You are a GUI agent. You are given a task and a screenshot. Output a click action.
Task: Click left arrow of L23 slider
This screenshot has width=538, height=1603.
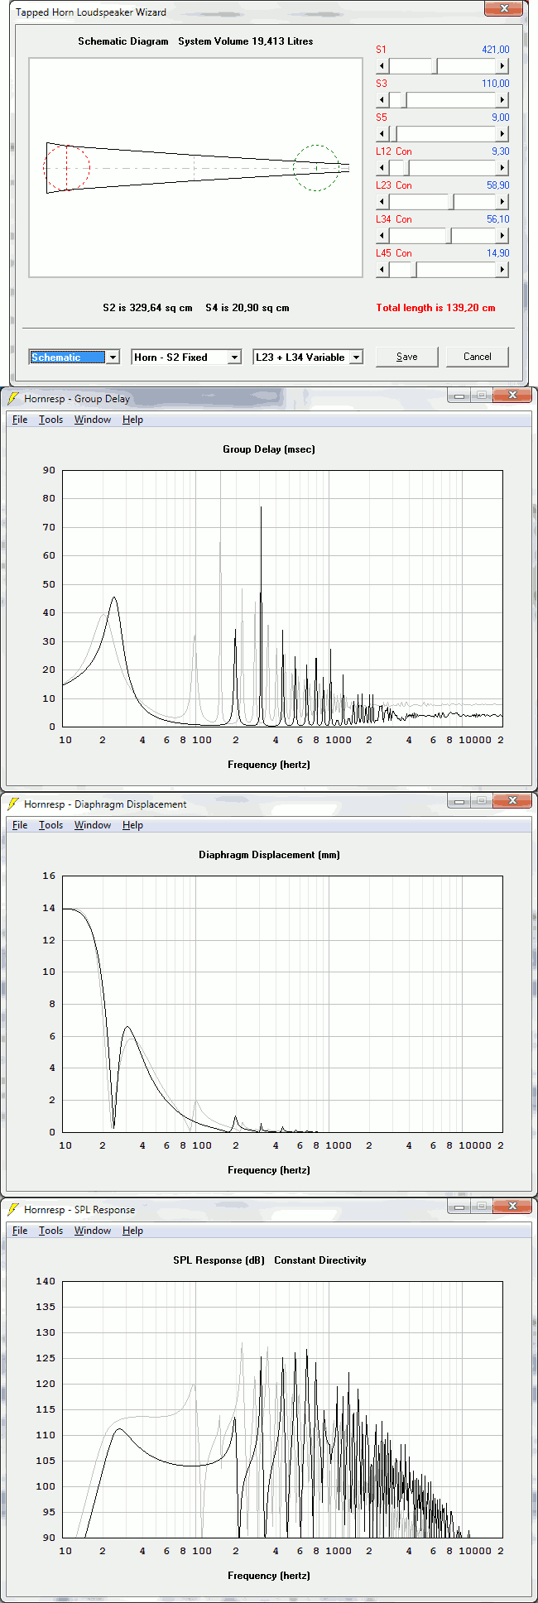[382, 202]
